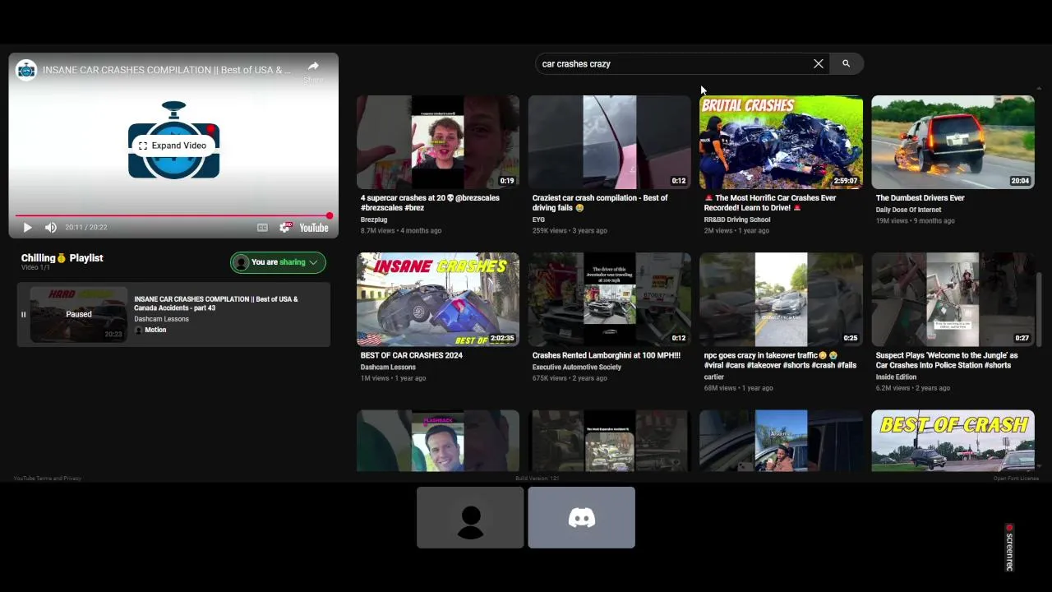Play the paused video in the player

[27, 228]
